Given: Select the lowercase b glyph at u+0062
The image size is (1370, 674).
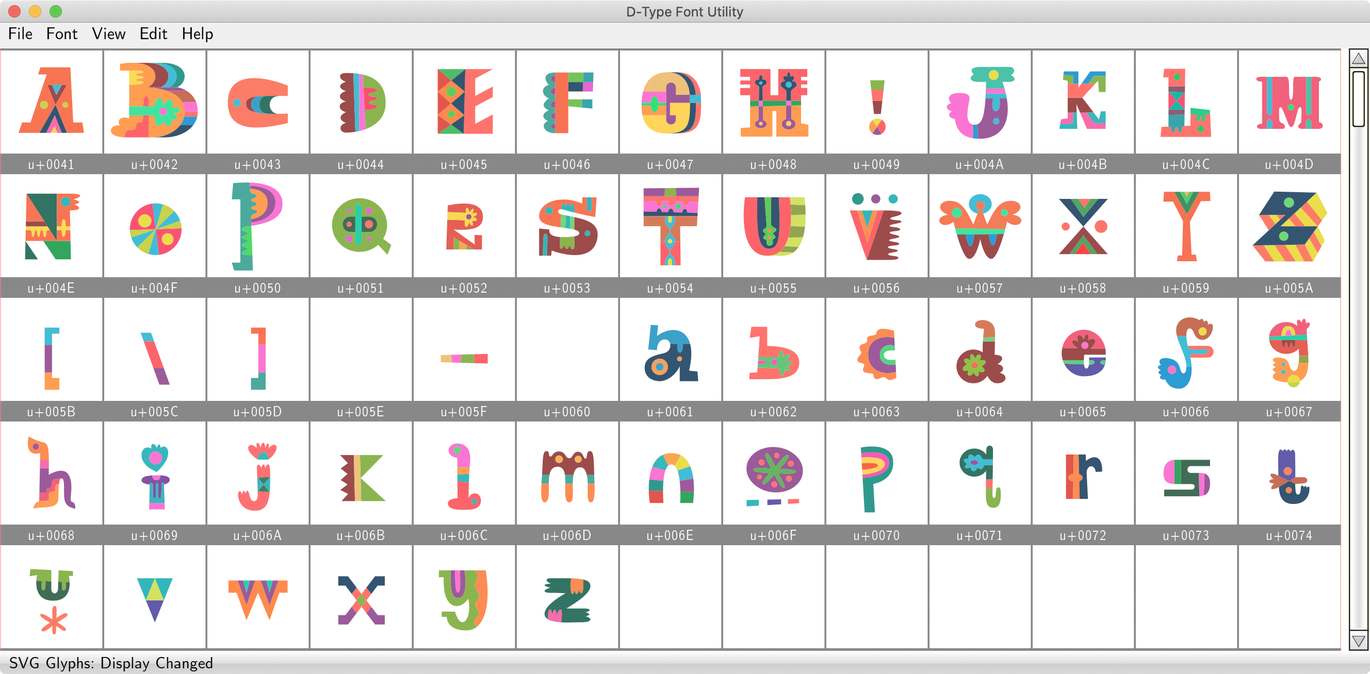Looking at the screenshot, I should [x=773, y=352].
